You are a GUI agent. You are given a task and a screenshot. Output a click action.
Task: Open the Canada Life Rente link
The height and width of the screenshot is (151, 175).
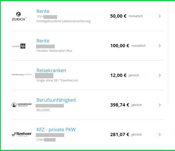(x=43, y=41)
